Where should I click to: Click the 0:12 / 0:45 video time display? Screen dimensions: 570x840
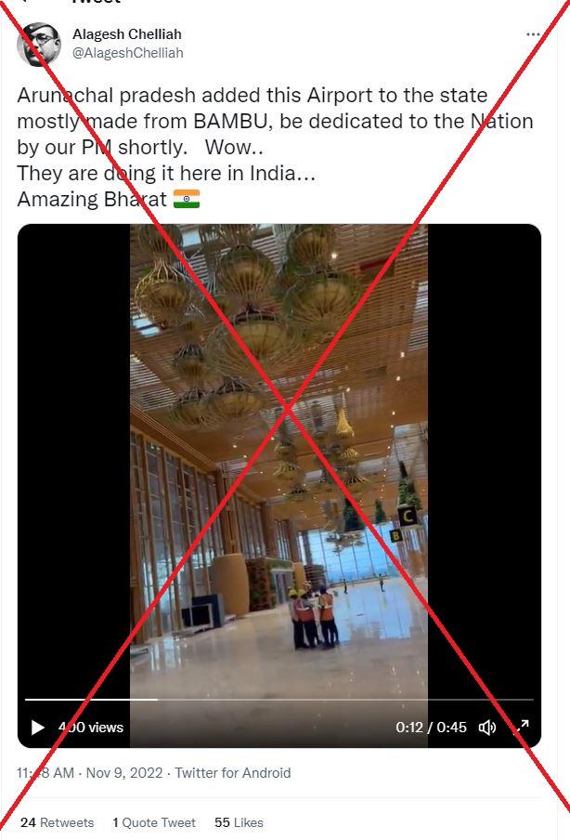pos(431,728)
